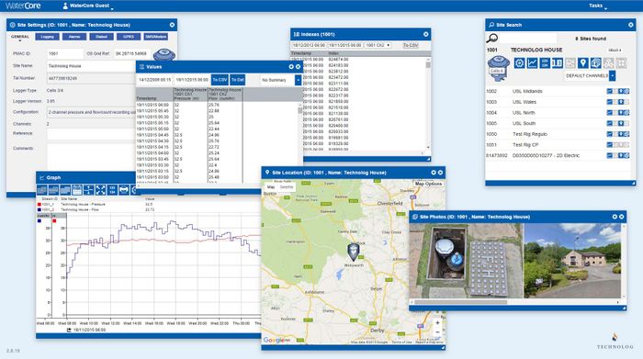This screenshot has height=359, width=643.
Task: Click graph icon on USL North row
Action: coord(610,113)
